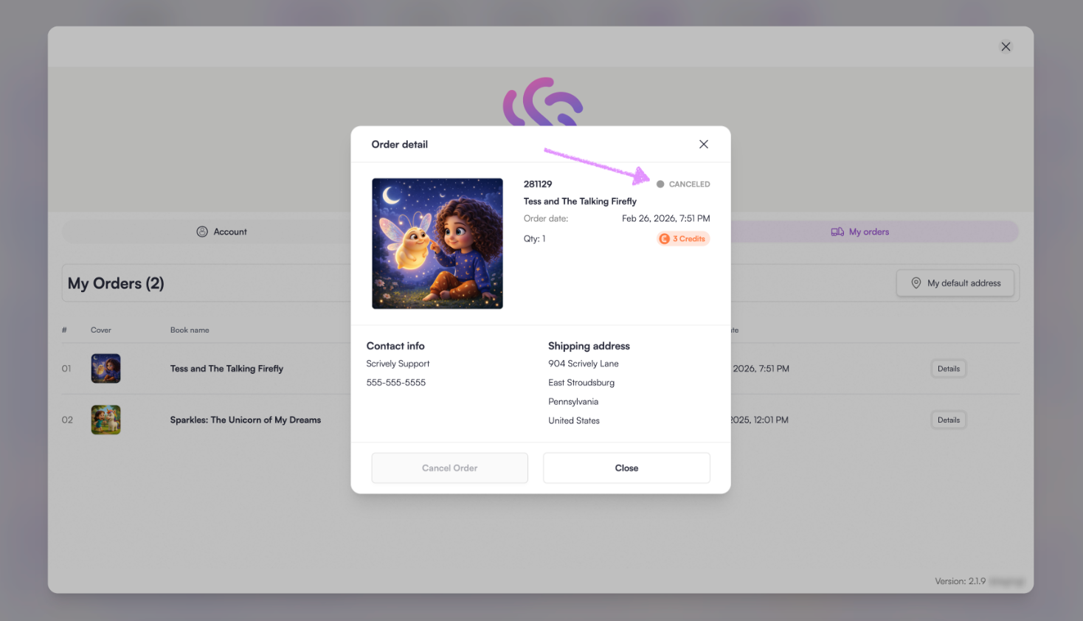Click Sparkles: The Unicorn of My Dreams title
This screenshot has width=1083, height=621.
[246, 420]
